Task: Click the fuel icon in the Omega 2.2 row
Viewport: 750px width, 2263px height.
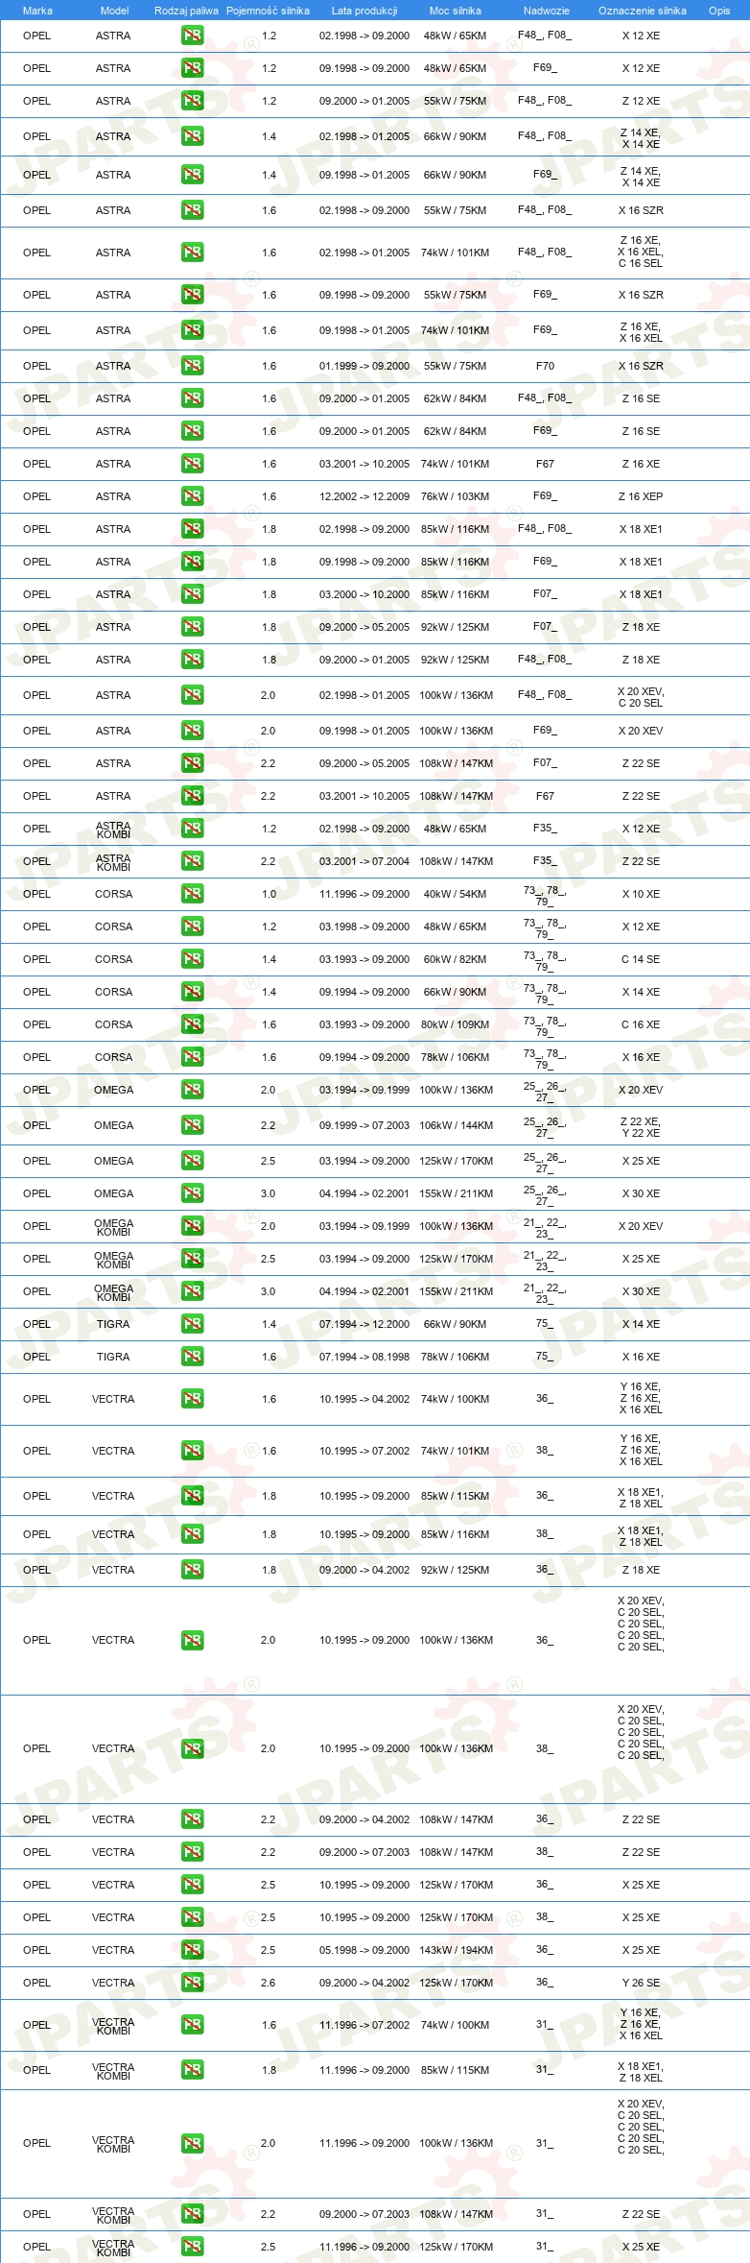Action: [x=192, y=1125]
